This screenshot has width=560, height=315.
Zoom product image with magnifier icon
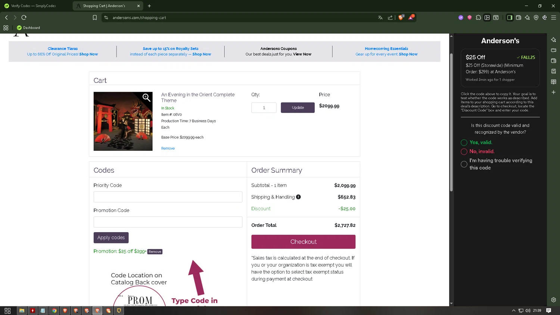[x=146, y=98]
